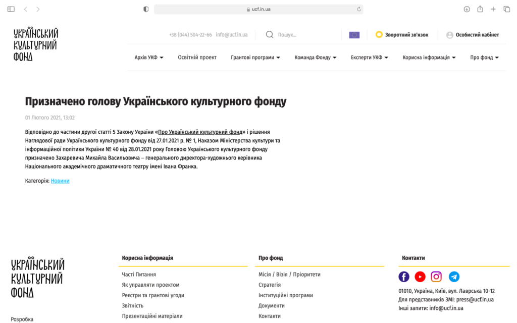Screen dimensions: 517x323
Task: Open the Контакти link under Про фонд
Action: point(270,316)
